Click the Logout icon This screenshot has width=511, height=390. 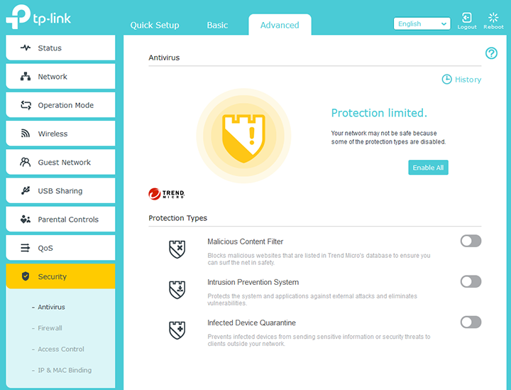point(467,18)
